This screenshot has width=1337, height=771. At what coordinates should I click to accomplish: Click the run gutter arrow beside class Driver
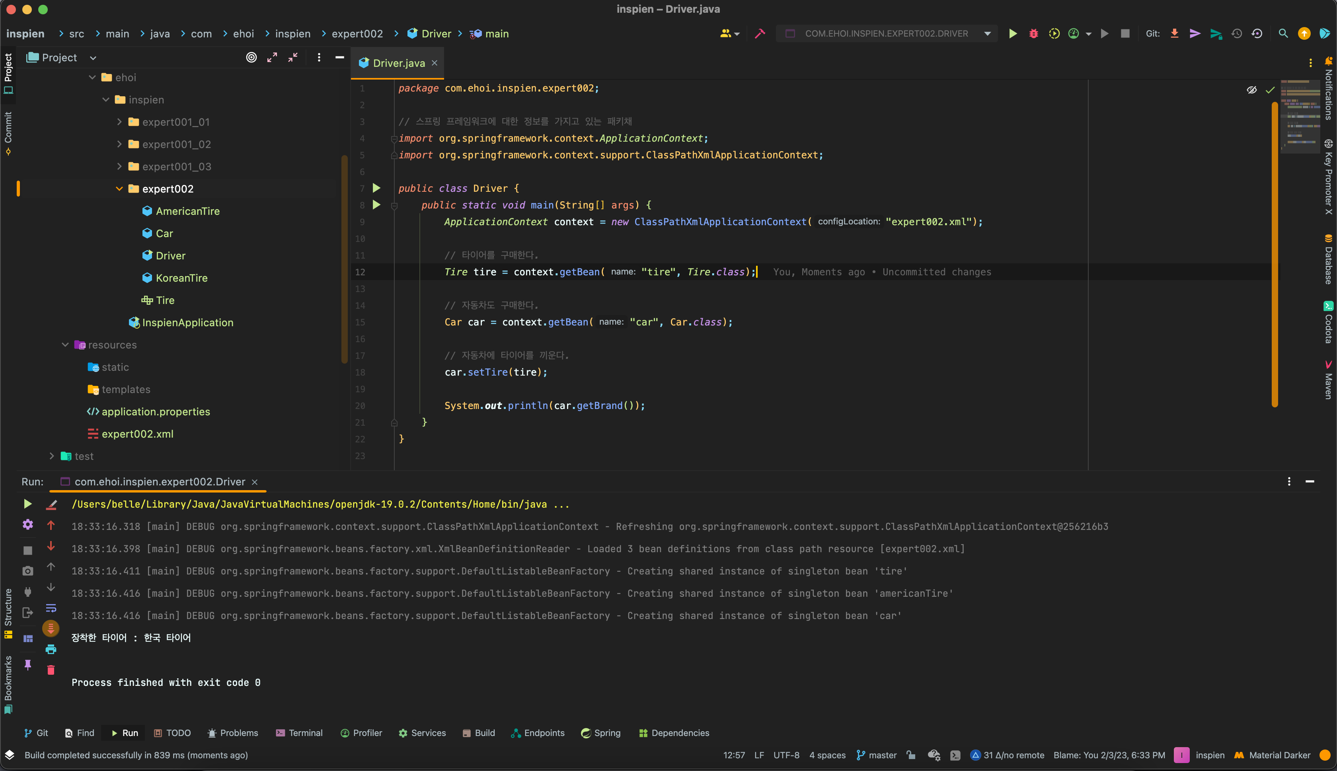click(376, 188)
